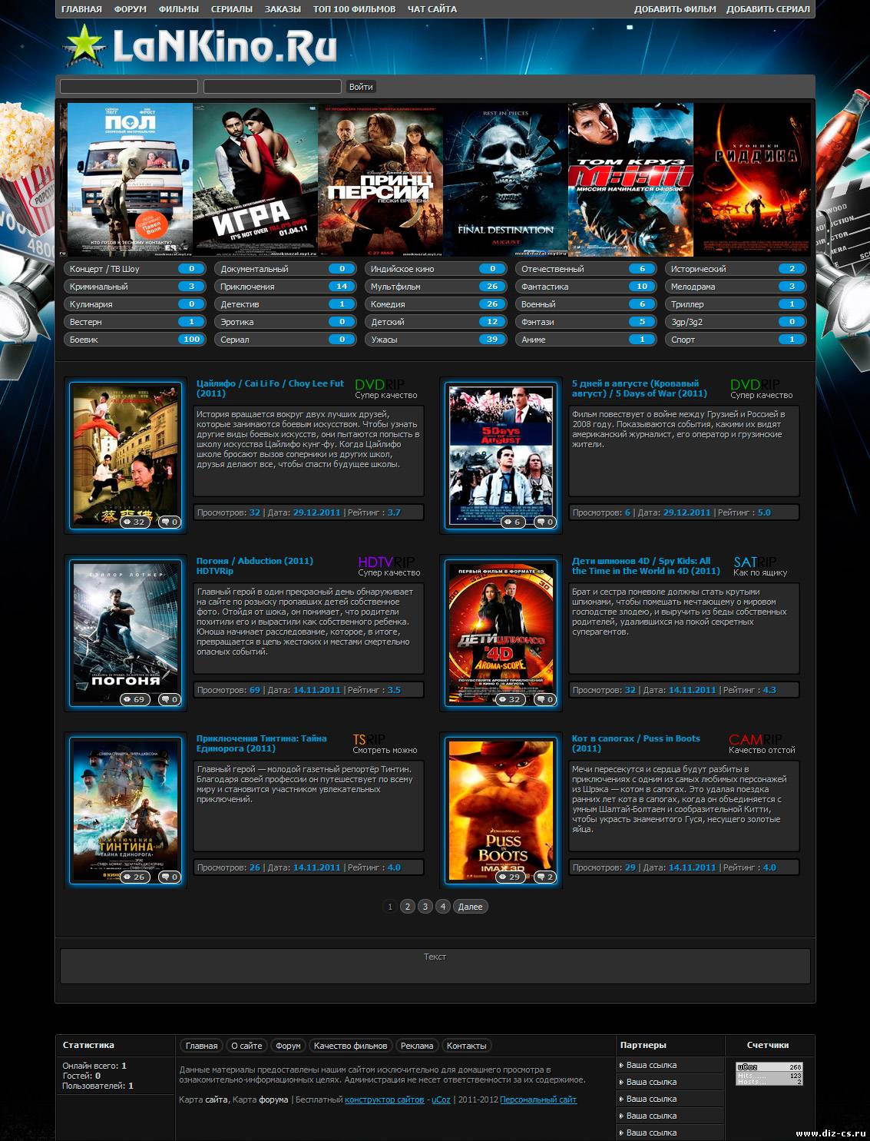The width and height of the screenshot is (870, 1141).
Task: Select the Аниме category
Action: [x=586, y=340]
